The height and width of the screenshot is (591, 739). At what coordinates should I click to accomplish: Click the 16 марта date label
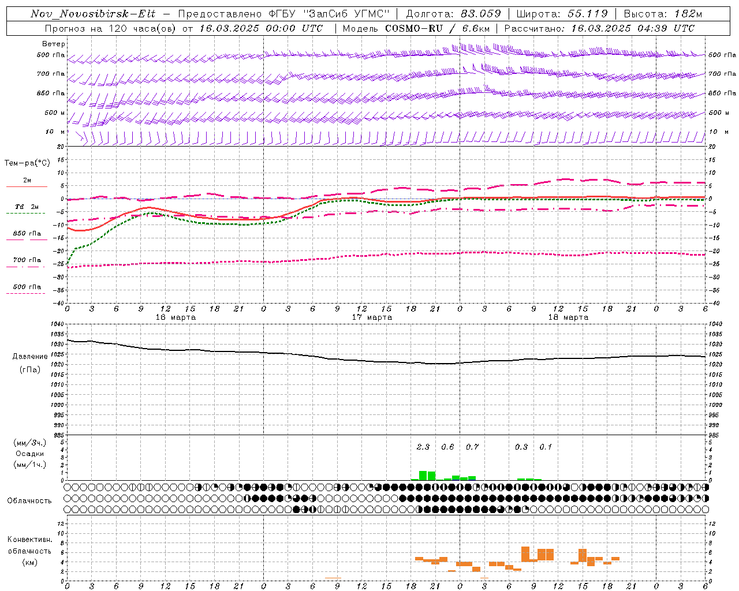176,317
